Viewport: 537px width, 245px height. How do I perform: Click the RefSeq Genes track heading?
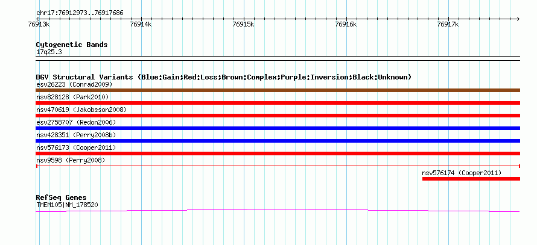[x=62, y=197]
